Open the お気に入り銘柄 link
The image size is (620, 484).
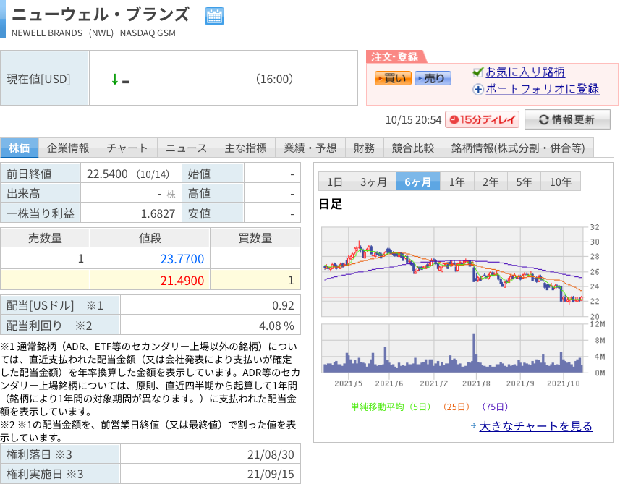[x=525, y=72]
